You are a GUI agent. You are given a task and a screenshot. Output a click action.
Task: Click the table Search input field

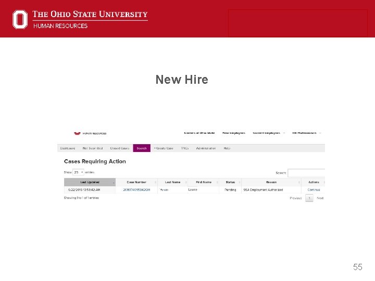tap(306, 173)
